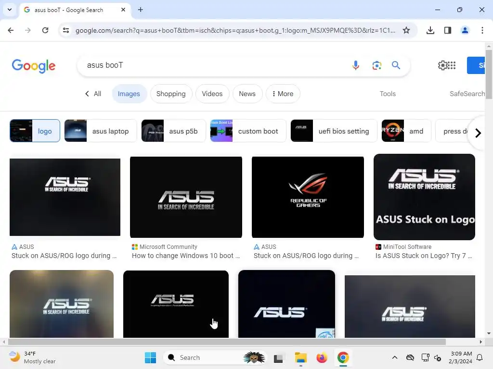493x369 pixels.
Task: Toggle Chrome side panel icon
Action: coord(448,30)
